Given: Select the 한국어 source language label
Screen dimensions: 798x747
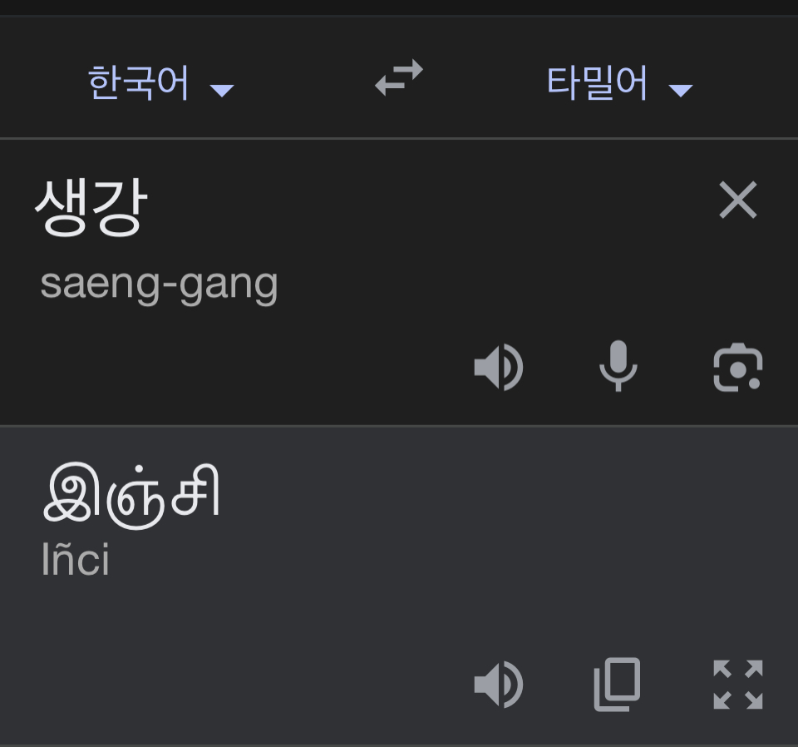Looking at the screenshot, I should pyautogui.click(x=139, y=82).
